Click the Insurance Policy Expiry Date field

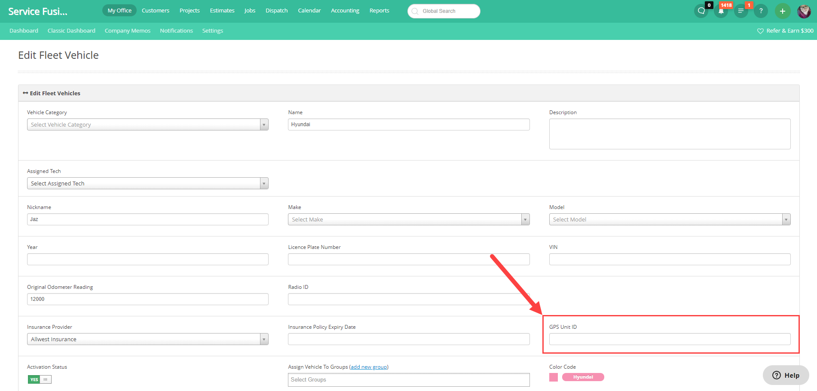[409, 339]
